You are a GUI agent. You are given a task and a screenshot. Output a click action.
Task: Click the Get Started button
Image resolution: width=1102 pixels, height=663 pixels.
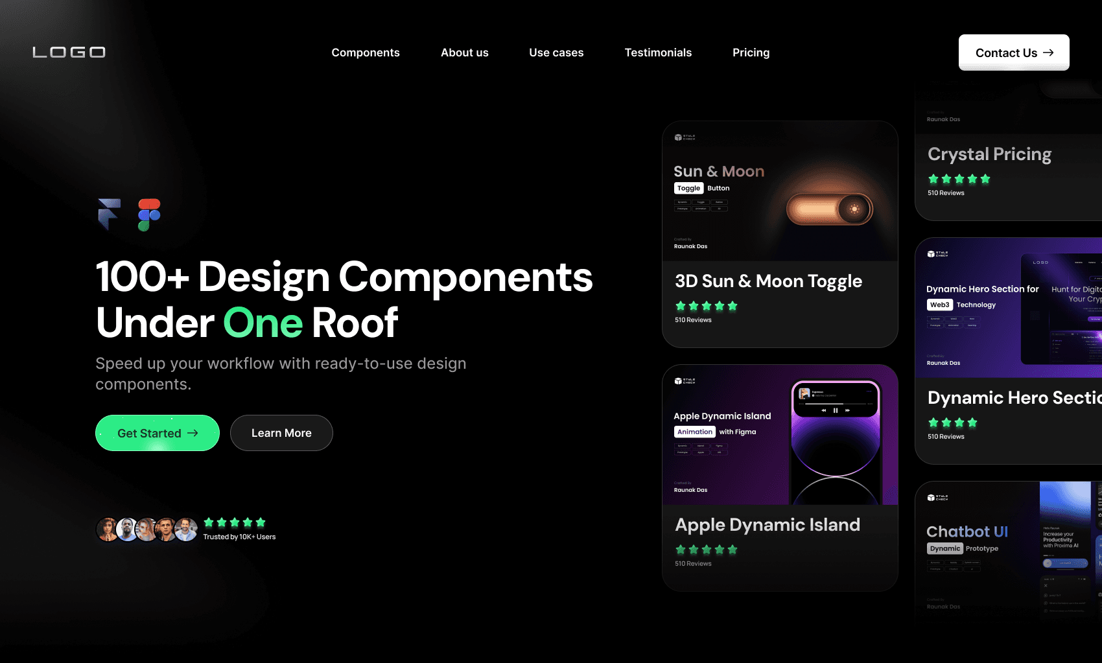coord(157,433)
